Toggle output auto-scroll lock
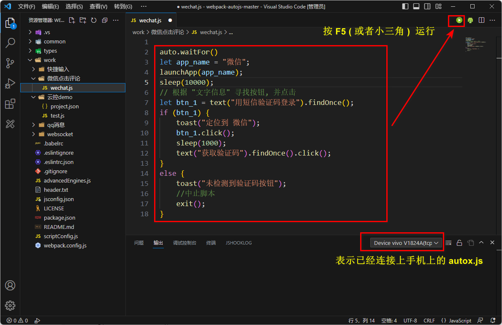The image size is (502, 325). (459, 243)
